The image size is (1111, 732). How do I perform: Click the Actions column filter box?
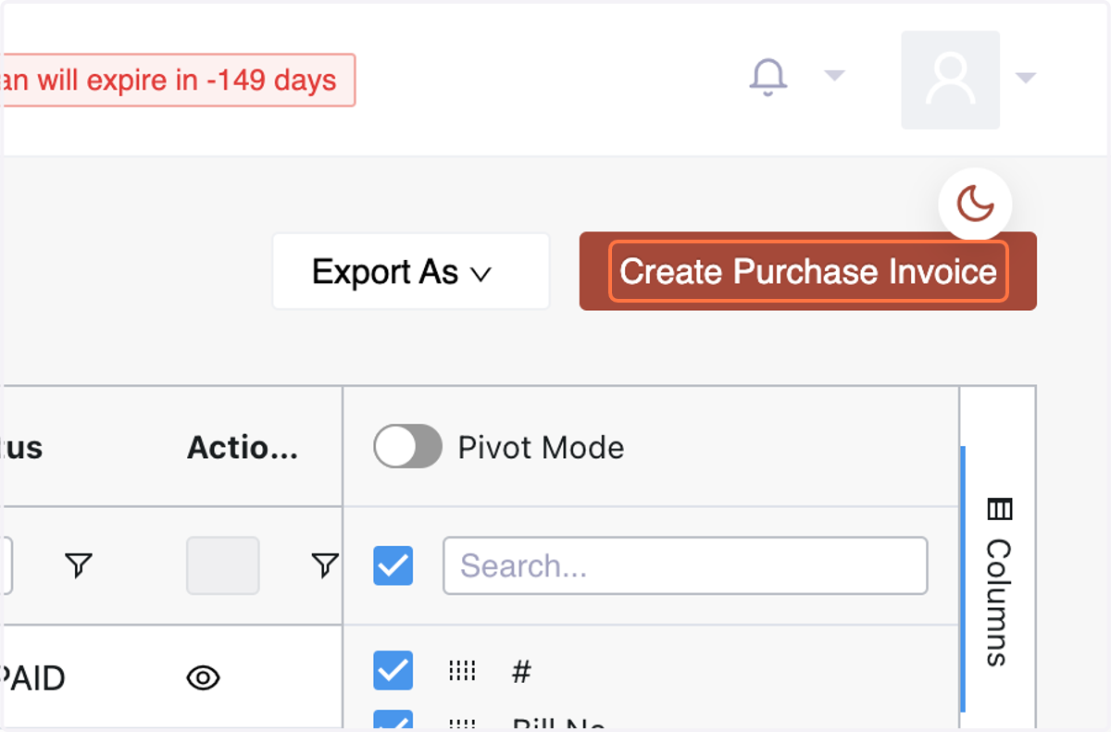click(x=223, y=565)
